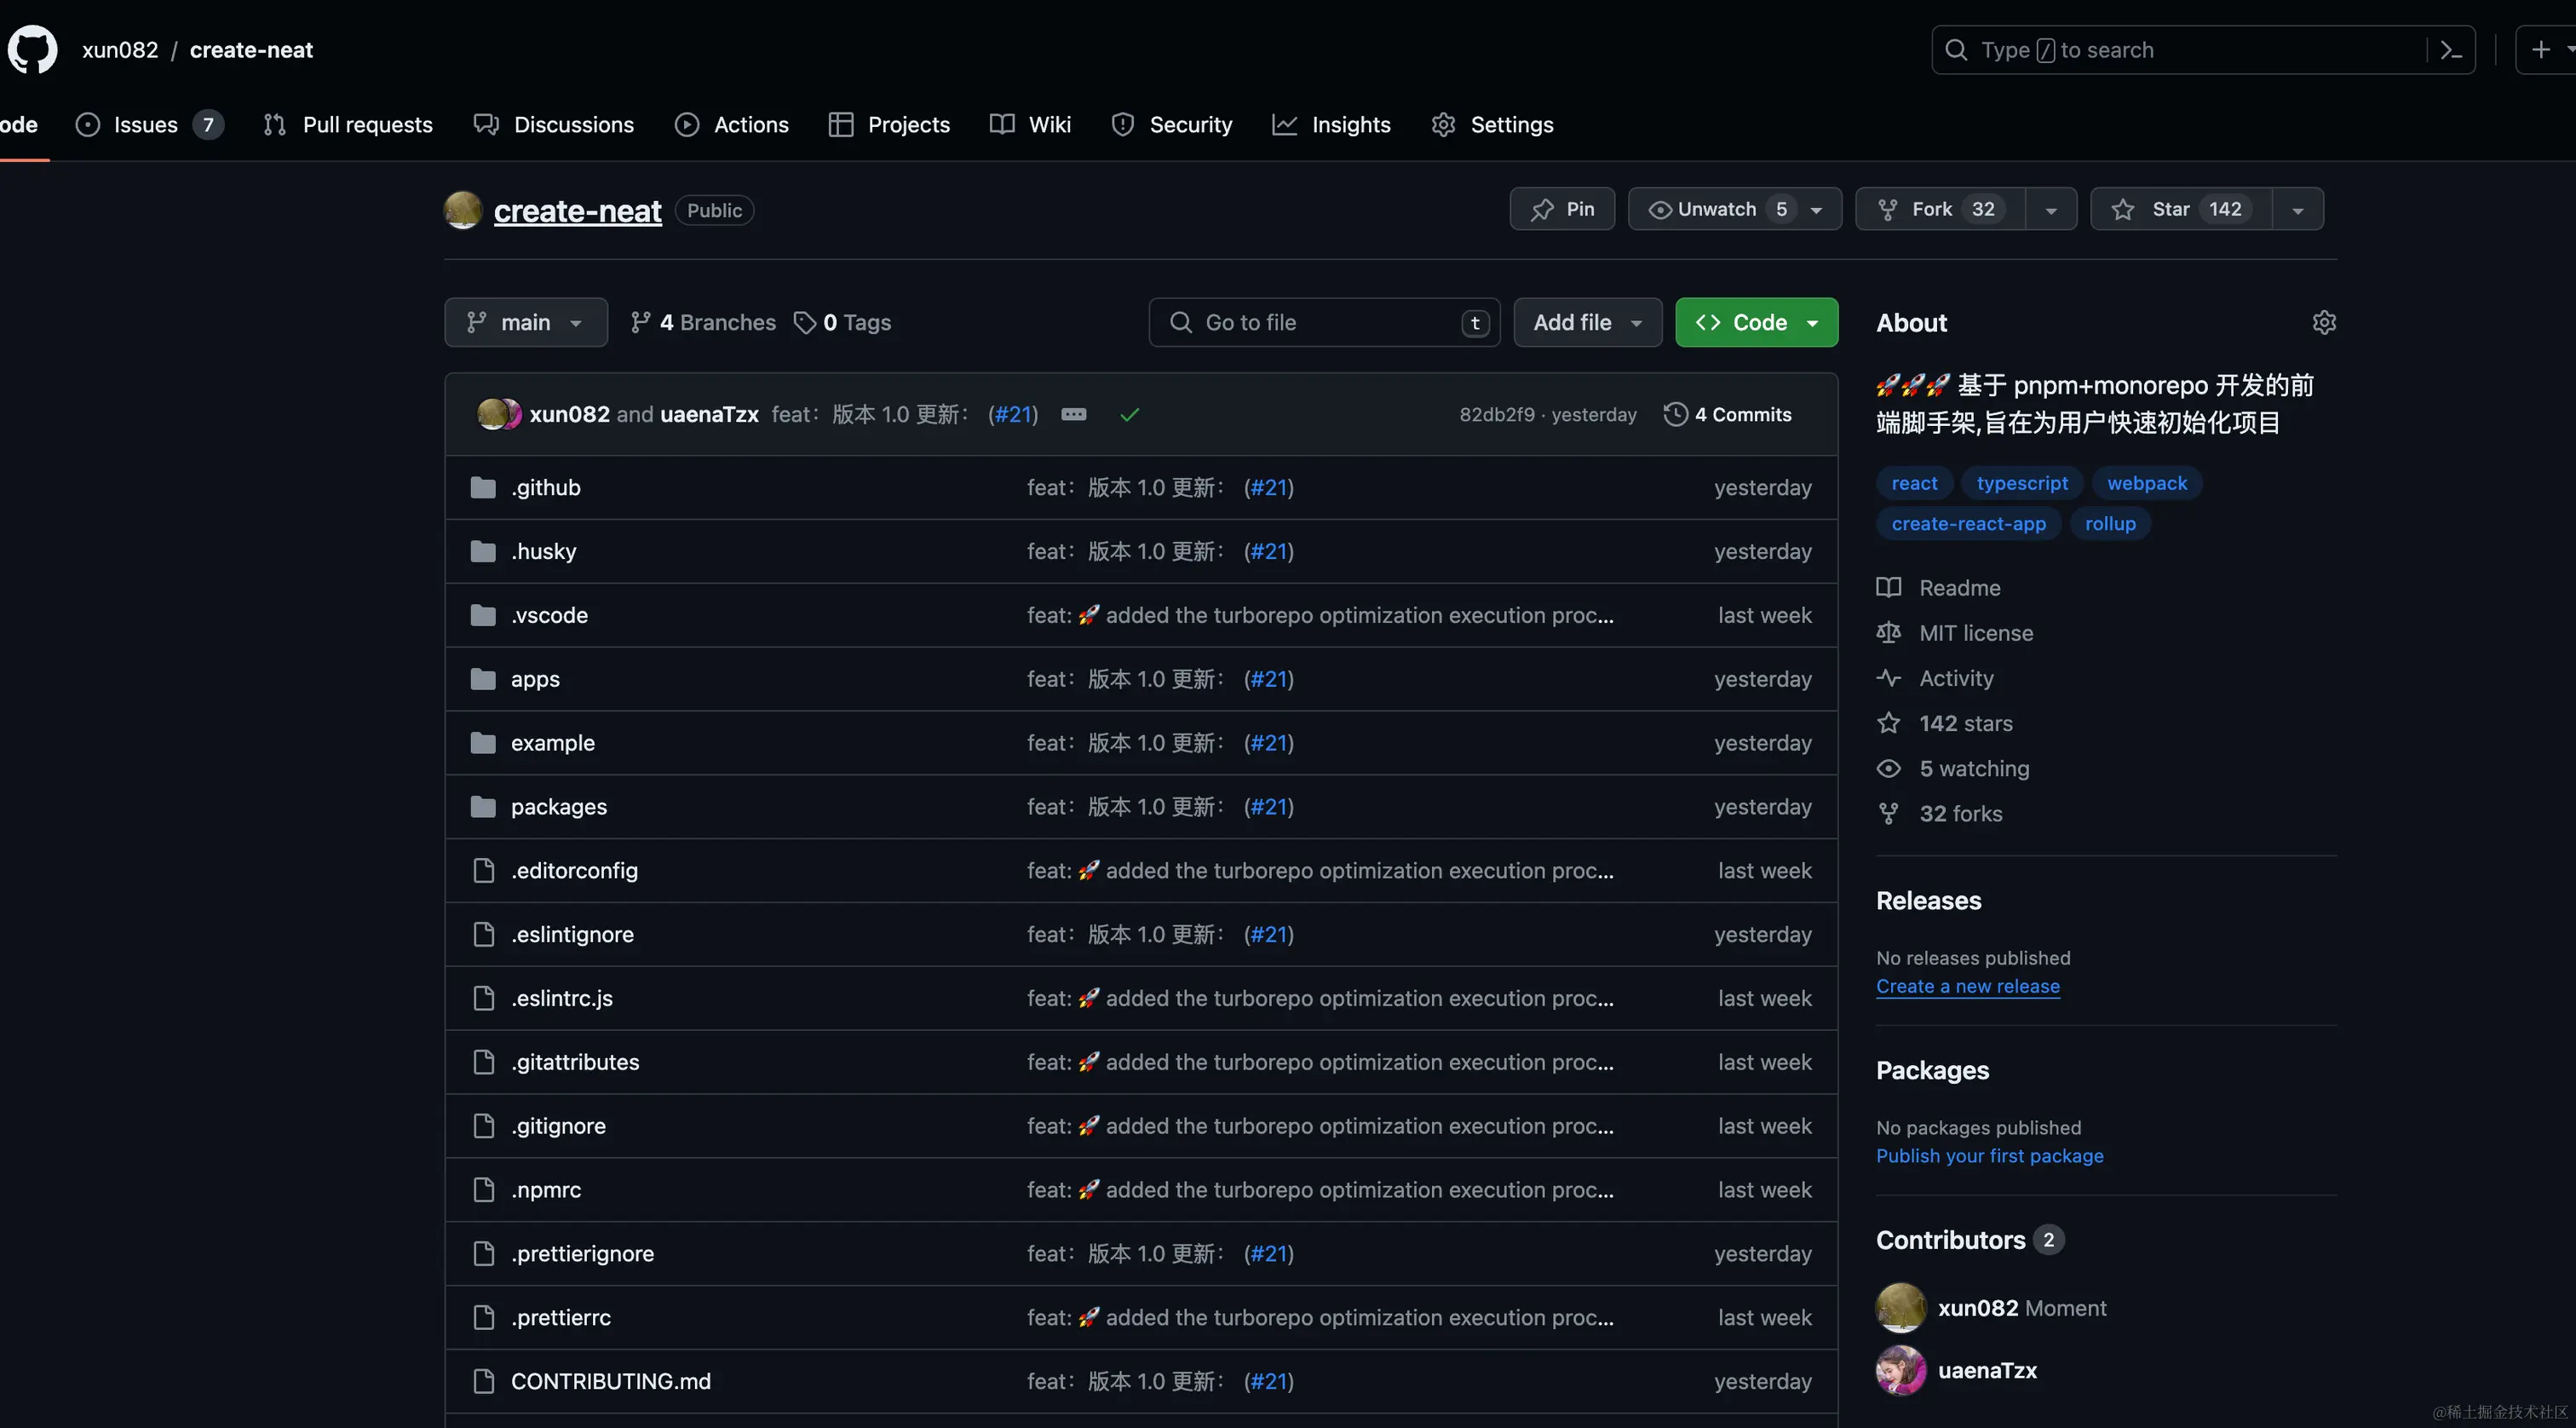Click the typescript topic tag
Viewport: 2576px width, 1428px height.
[x=2022, y=483]
